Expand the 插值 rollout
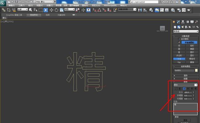The height and width of the screenshot is (123, 200). click(x=186, y=78)
